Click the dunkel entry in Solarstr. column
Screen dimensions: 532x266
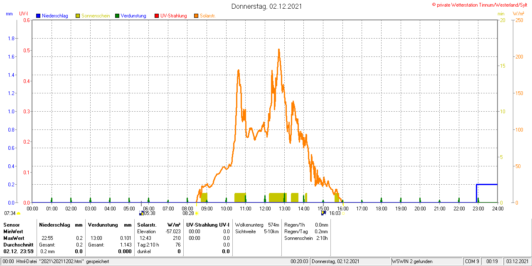point(144,251)
